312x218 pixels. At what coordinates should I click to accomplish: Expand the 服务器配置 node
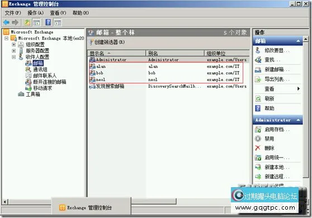tap(14, 51)
